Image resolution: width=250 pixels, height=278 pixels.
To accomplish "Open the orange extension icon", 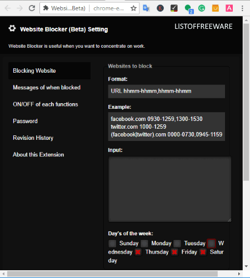I will point(216,8).
